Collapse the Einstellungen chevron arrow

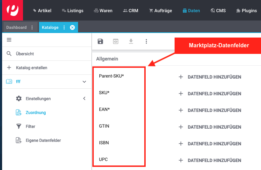[x=84, y=99]
